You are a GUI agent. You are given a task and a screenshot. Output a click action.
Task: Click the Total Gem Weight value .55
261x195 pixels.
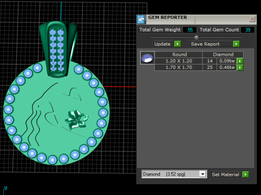tap(190, 30)
